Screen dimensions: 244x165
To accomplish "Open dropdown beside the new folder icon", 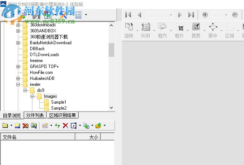I will [x=11, y=125].
